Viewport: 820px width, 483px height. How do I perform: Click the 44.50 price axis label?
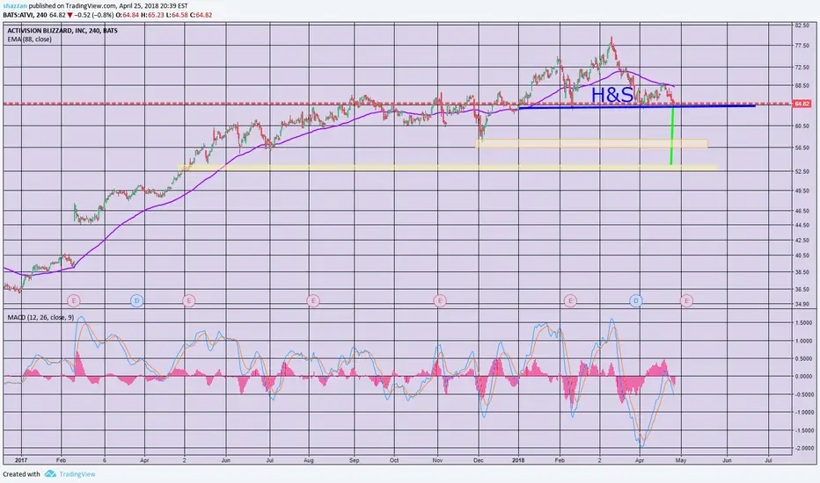click(802, 225)
